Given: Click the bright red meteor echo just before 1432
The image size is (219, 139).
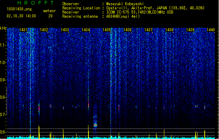Looking at the screenshot, I should tap(39, 108).
